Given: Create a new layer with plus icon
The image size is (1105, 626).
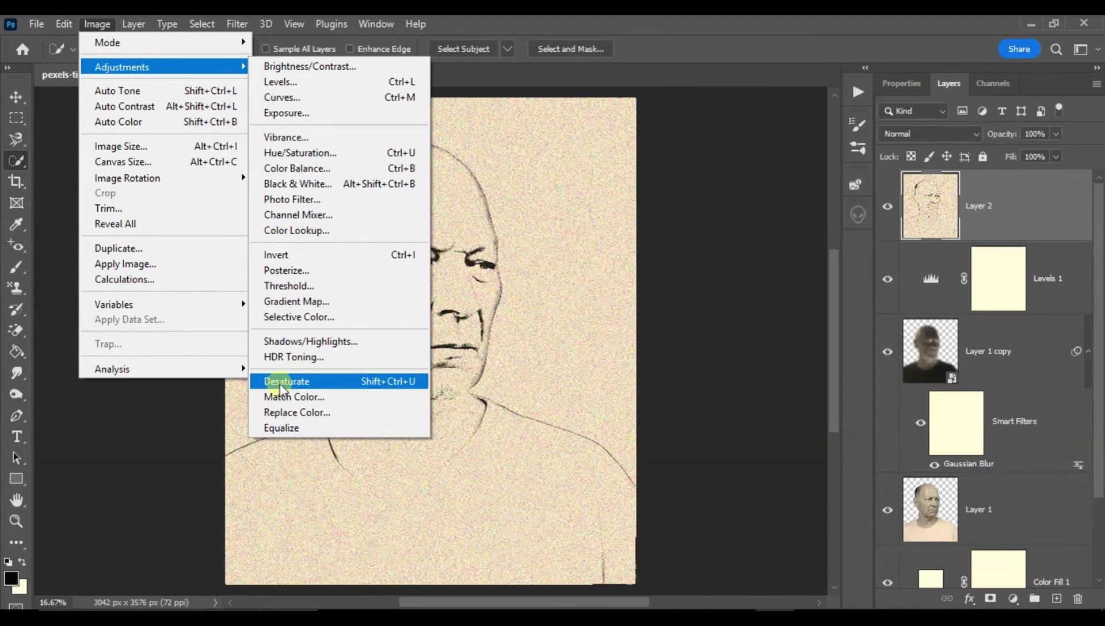Looking at the screenshot, I should click(1057, 598).
